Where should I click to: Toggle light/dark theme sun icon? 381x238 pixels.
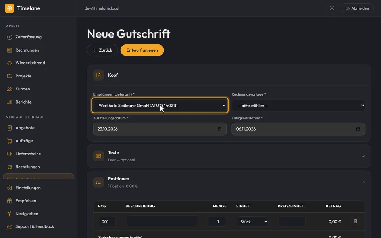pyautogui.click(x=332, y=8)
